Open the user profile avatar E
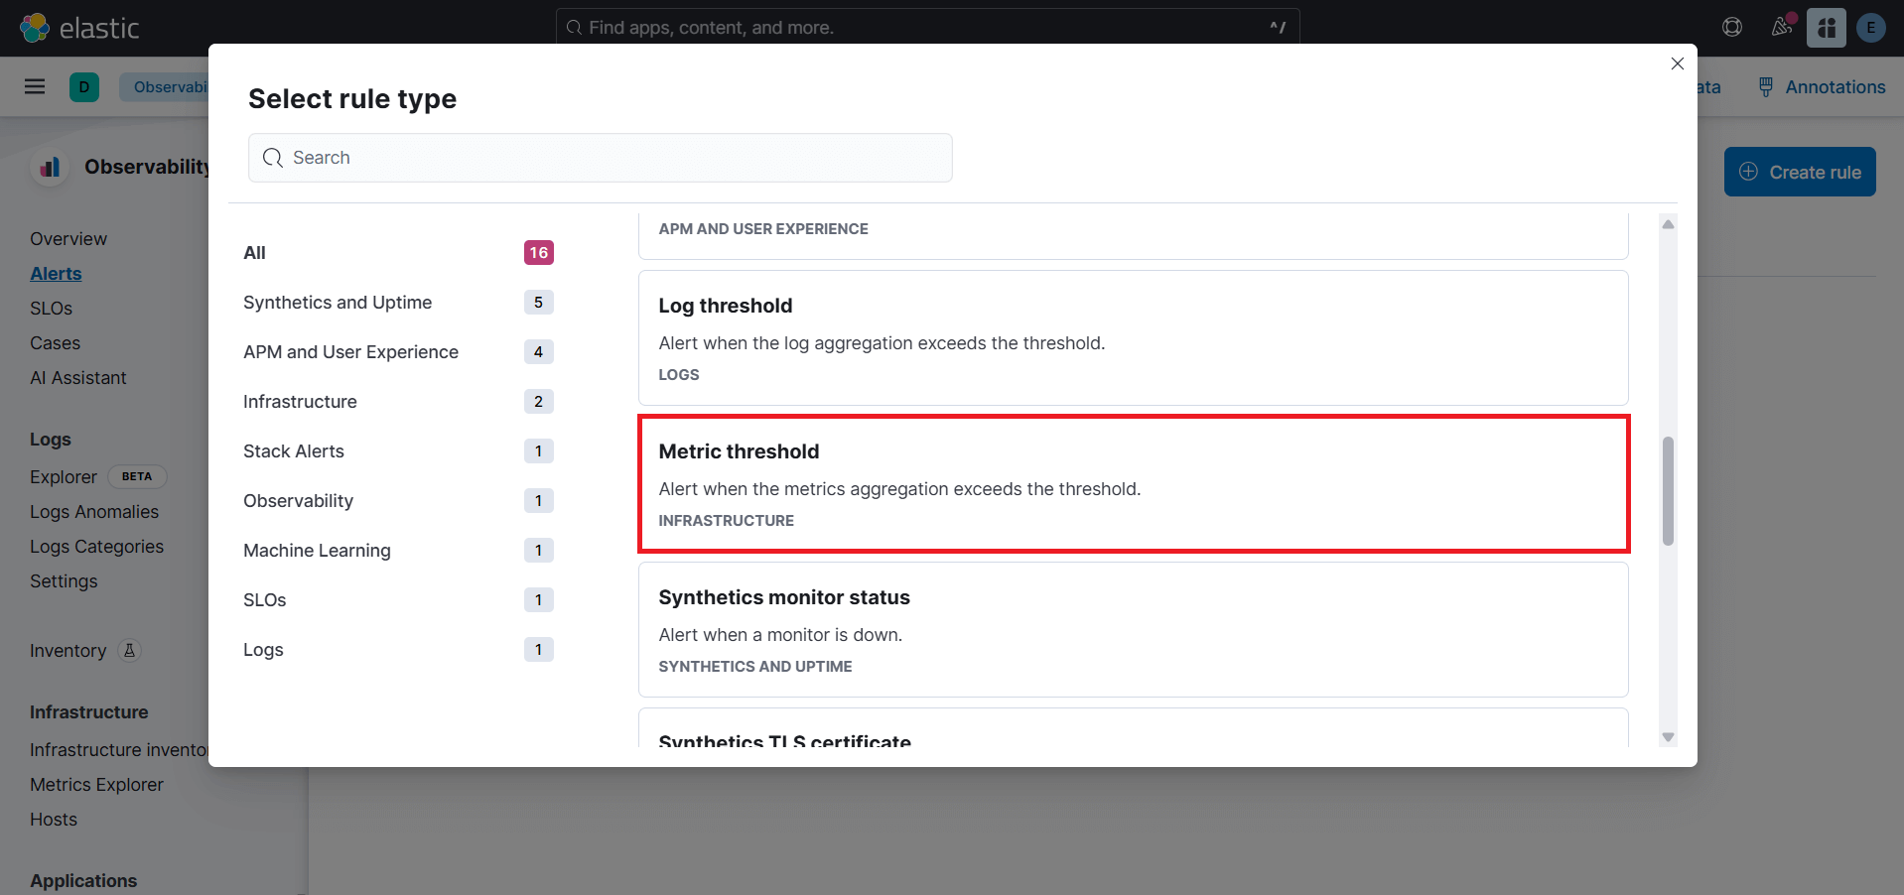The image size is (1904, 895). (x=1870, y=27)
